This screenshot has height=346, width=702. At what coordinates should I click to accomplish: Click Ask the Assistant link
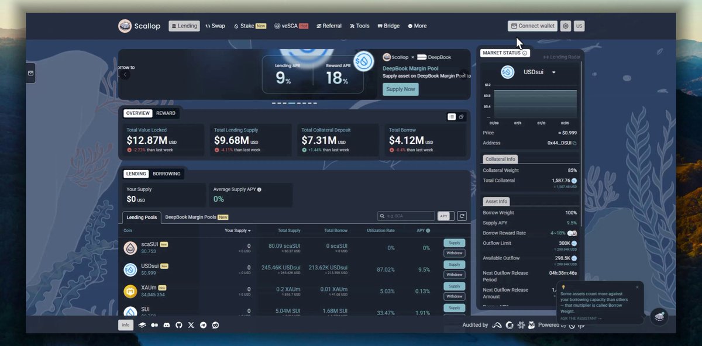tap(580, 319)
